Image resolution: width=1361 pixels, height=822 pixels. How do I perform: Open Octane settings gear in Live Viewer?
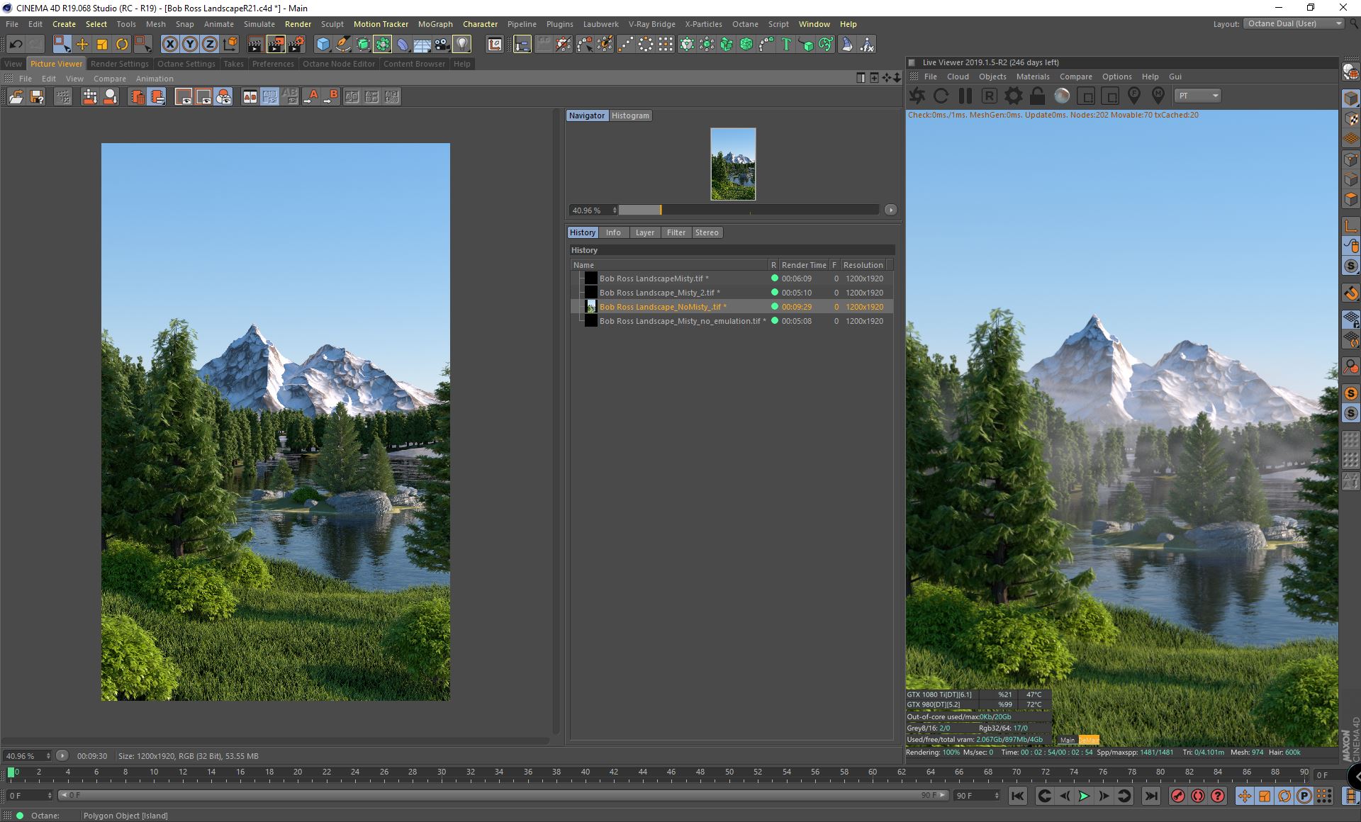pyautogui.click(x=1014, y=96)
